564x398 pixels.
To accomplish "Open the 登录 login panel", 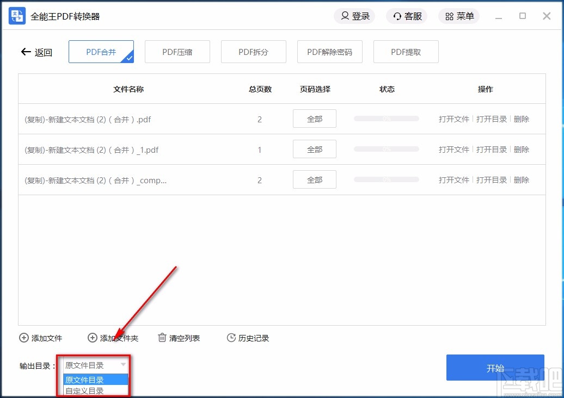I will point(354,16).
